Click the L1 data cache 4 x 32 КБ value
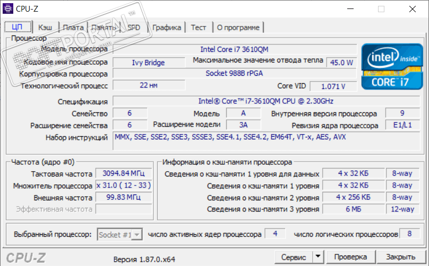This screenshot has width=429, height=266. pyautogui.click(x=353, y=173)
